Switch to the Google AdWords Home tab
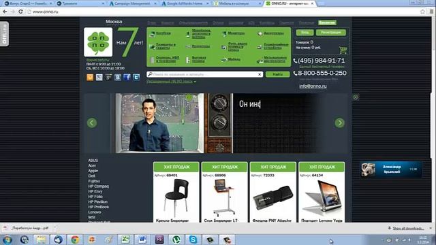The image size is (436, 245). 185,3
